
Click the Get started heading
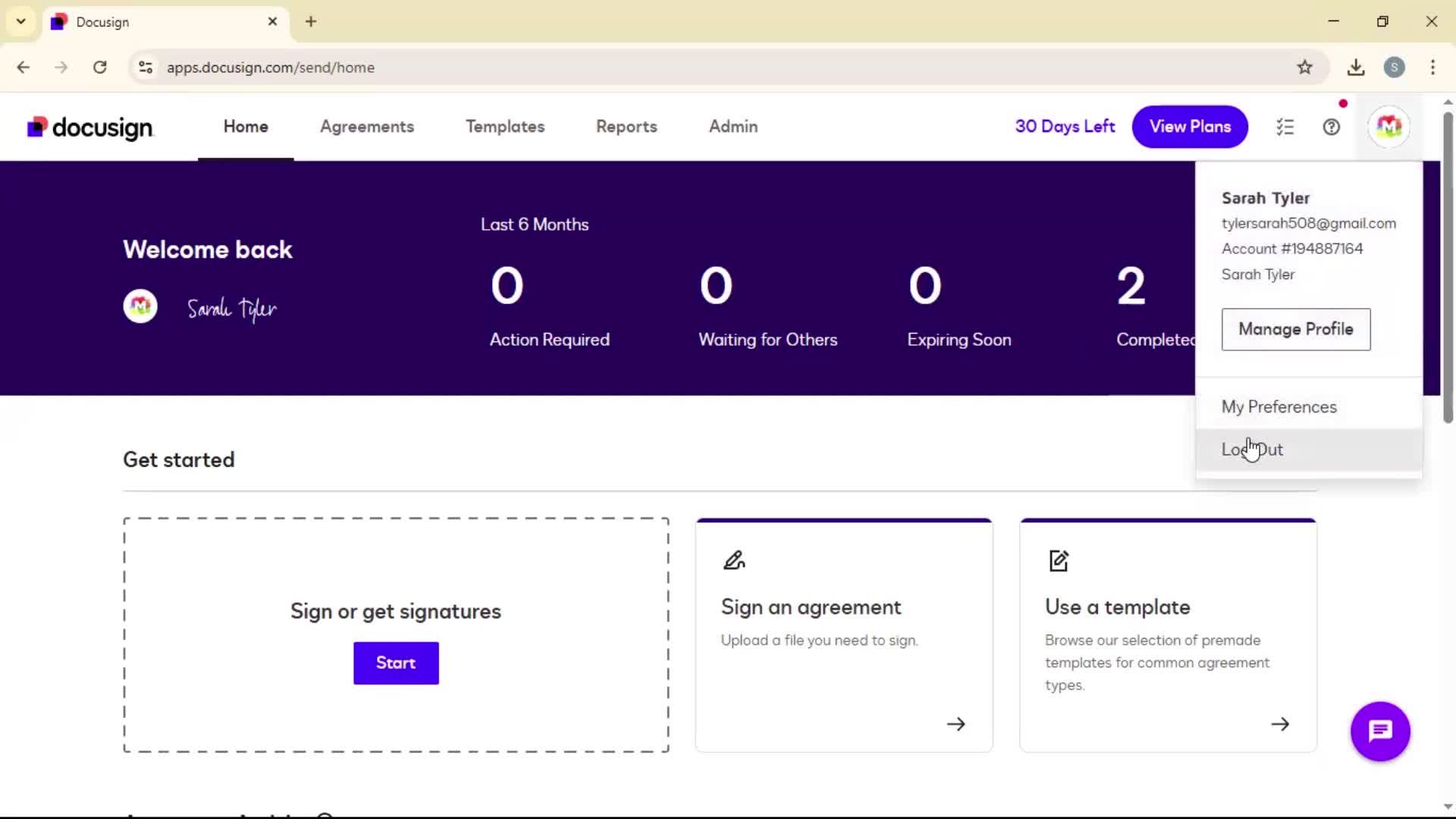coord(179,460)
